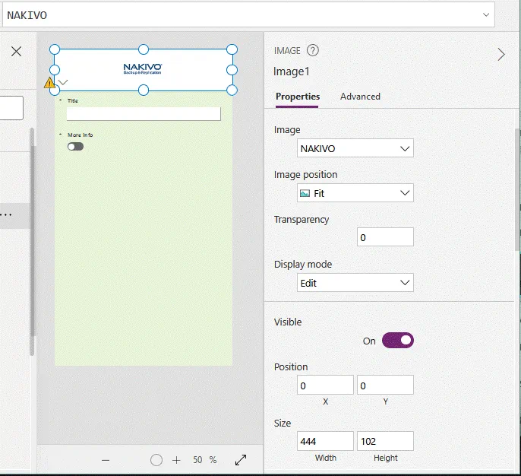Click the yellow warning triangle icon
The image size is (521, 476).
pyautogui.click(x=50, y=82)
